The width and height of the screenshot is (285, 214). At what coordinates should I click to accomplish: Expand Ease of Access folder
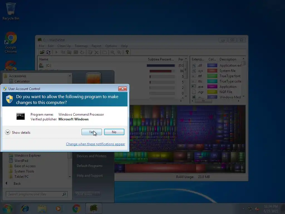tap(25, 166)
